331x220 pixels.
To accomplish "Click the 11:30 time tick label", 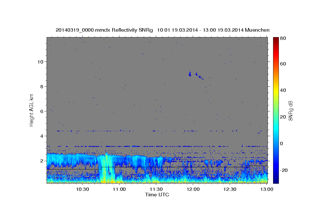I will [156, 189].
